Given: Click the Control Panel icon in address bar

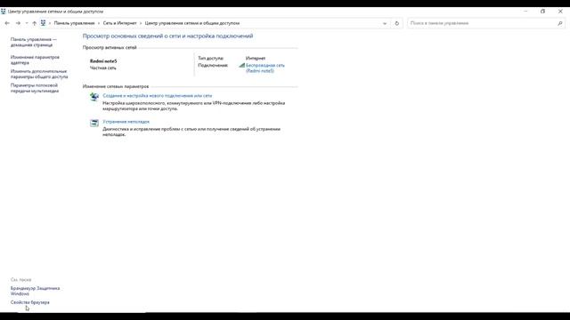Looking at the screenshot, I should coord(43,23).
